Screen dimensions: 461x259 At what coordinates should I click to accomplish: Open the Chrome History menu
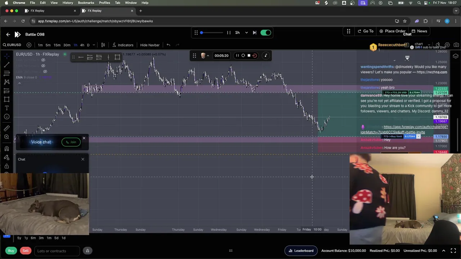pos(68,3)
